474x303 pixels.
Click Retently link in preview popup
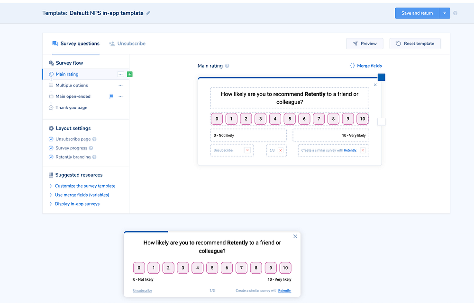pyautogui.click(x=284, y=291)
